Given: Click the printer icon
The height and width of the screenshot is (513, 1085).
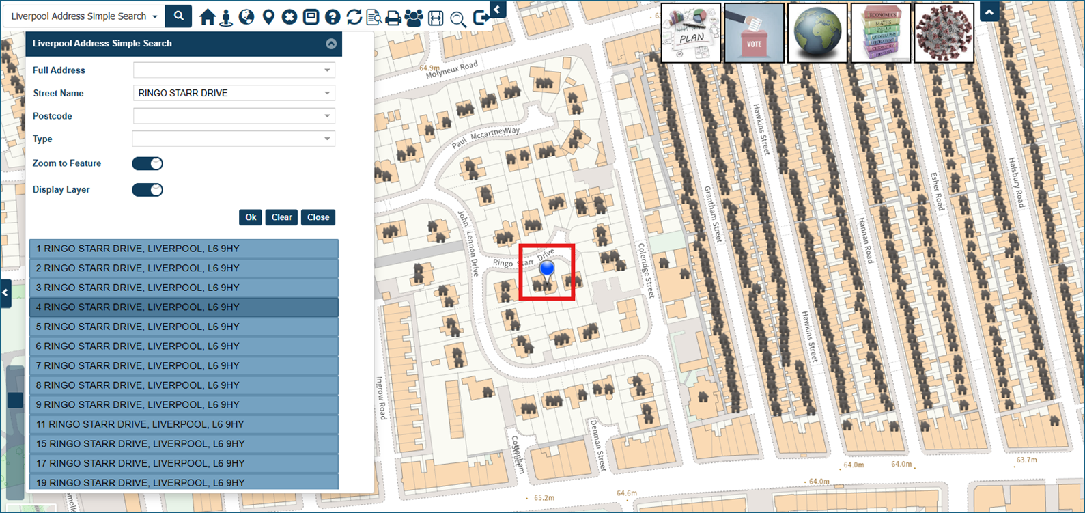Looking at the screenshot, I should (393, 18).
